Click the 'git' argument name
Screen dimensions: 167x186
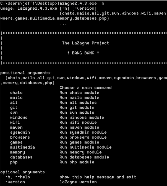pyautogui.click(x=14, y=108)
